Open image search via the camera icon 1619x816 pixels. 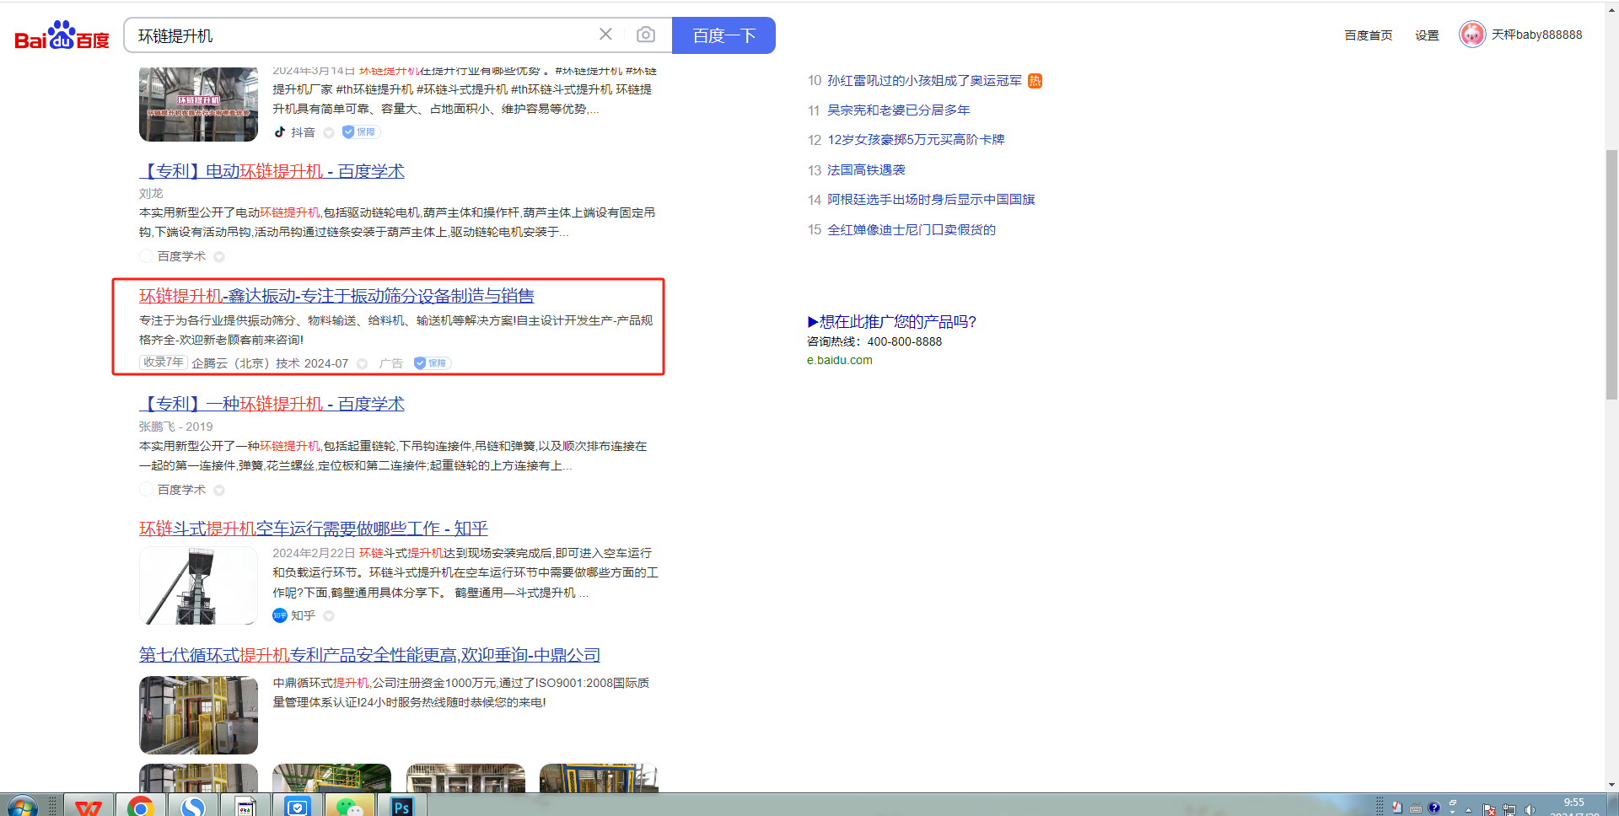(646, 35)
